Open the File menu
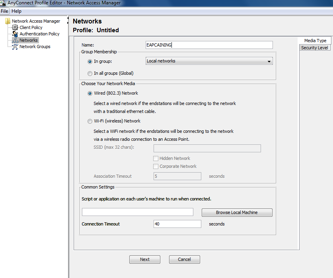 click(4, 11)
